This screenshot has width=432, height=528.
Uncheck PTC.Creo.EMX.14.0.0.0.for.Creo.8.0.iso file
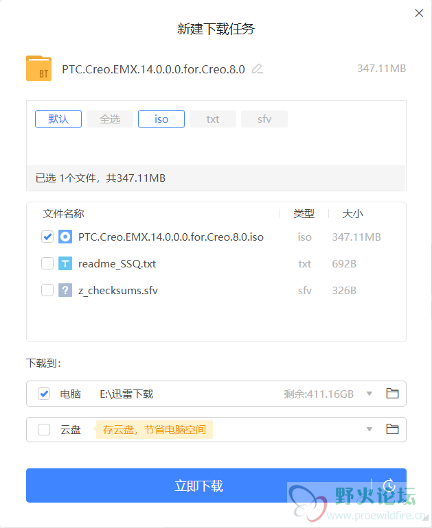(47, 237)
